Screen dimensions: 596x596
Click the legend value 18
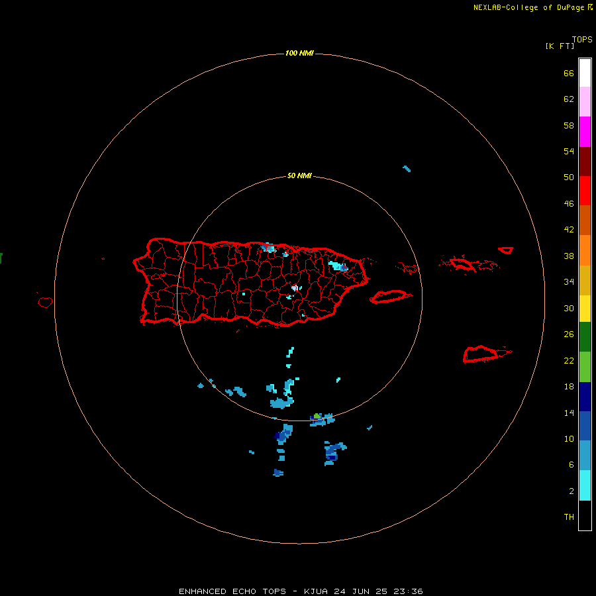pos(569,387)
